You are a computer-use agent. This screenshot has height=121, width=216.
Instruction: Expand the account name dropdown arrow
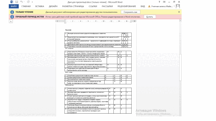174,6
